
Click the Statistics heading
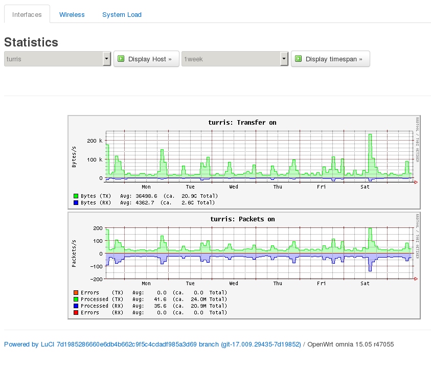pyautogui.click(x=31, y=42)
